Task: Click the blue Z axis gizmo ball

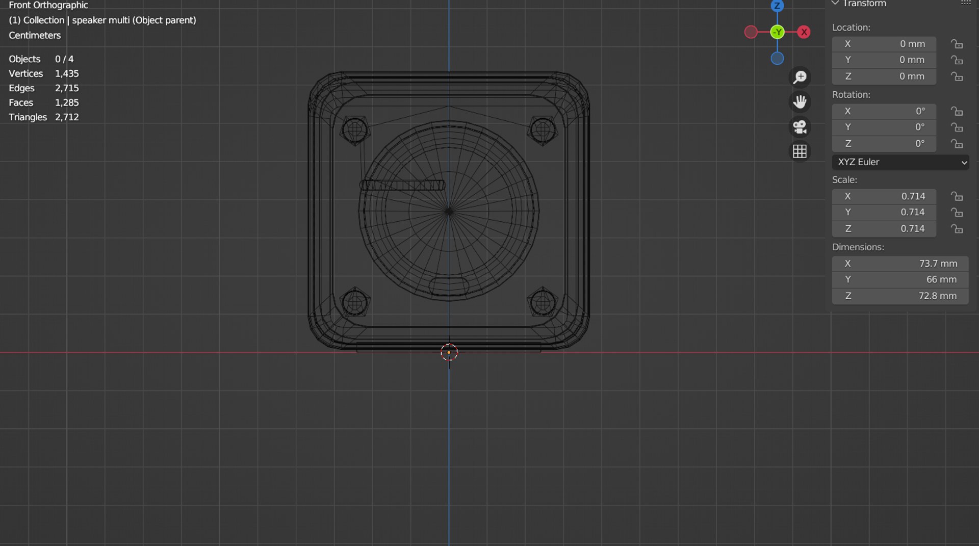Action: click(777, 6)
